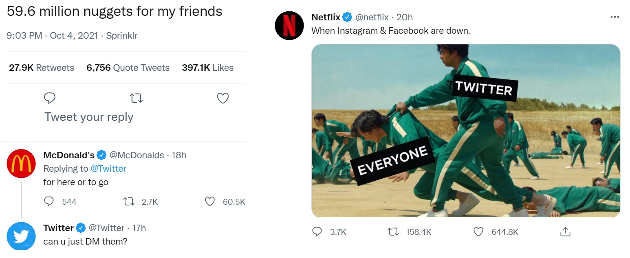Open McDonald's profile avatar
This screenshot has height=258, width=630.
click(x=22, y=163)
